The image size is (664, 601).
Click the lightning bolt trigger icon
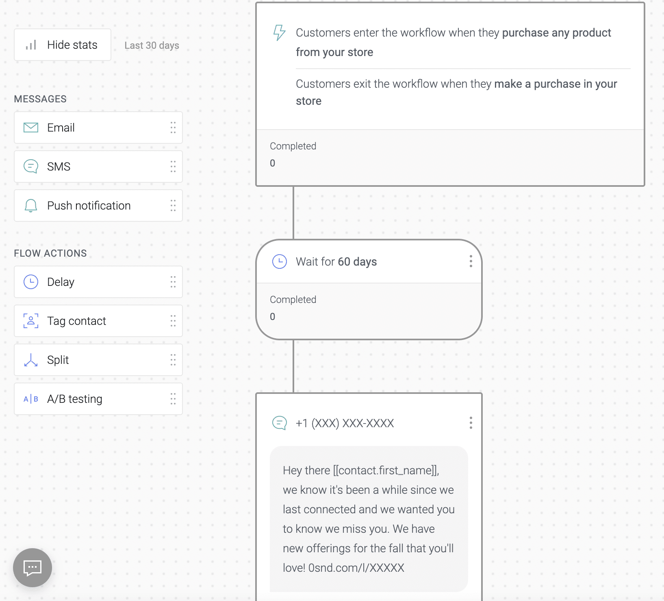279,32
